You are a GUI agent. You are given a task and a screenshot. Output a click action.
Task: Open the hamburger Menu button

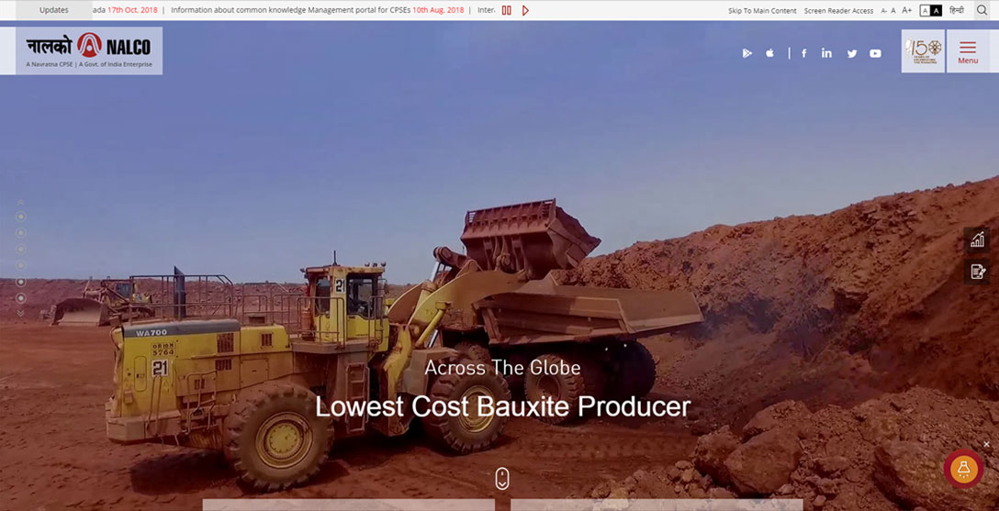(x=968, y=50)
